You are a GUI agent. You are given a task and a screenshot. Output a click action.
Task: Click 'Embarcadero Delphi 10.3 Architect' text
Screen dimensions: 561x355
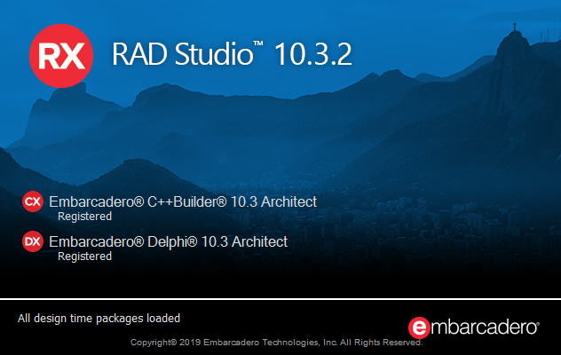[x=168, y=242]
